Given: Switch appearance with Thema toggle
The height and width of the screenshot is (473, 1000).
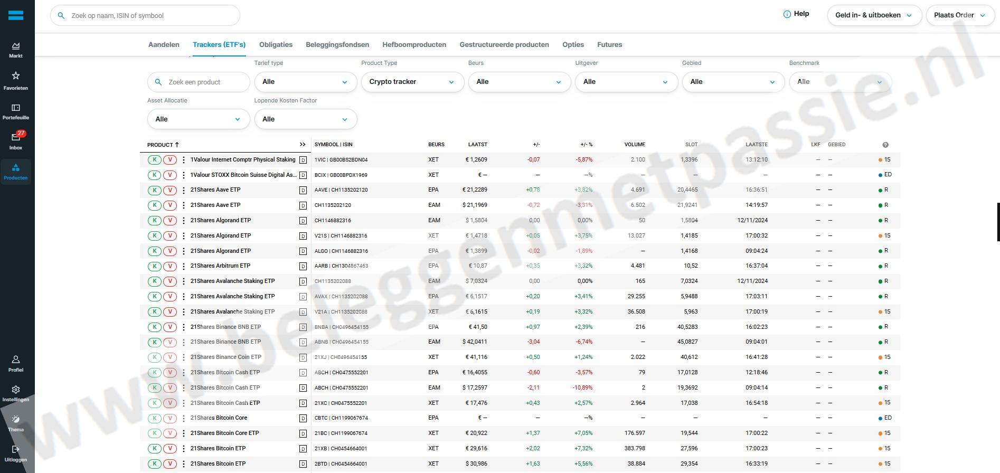Looking at the screenshot, I should (16, 422).
